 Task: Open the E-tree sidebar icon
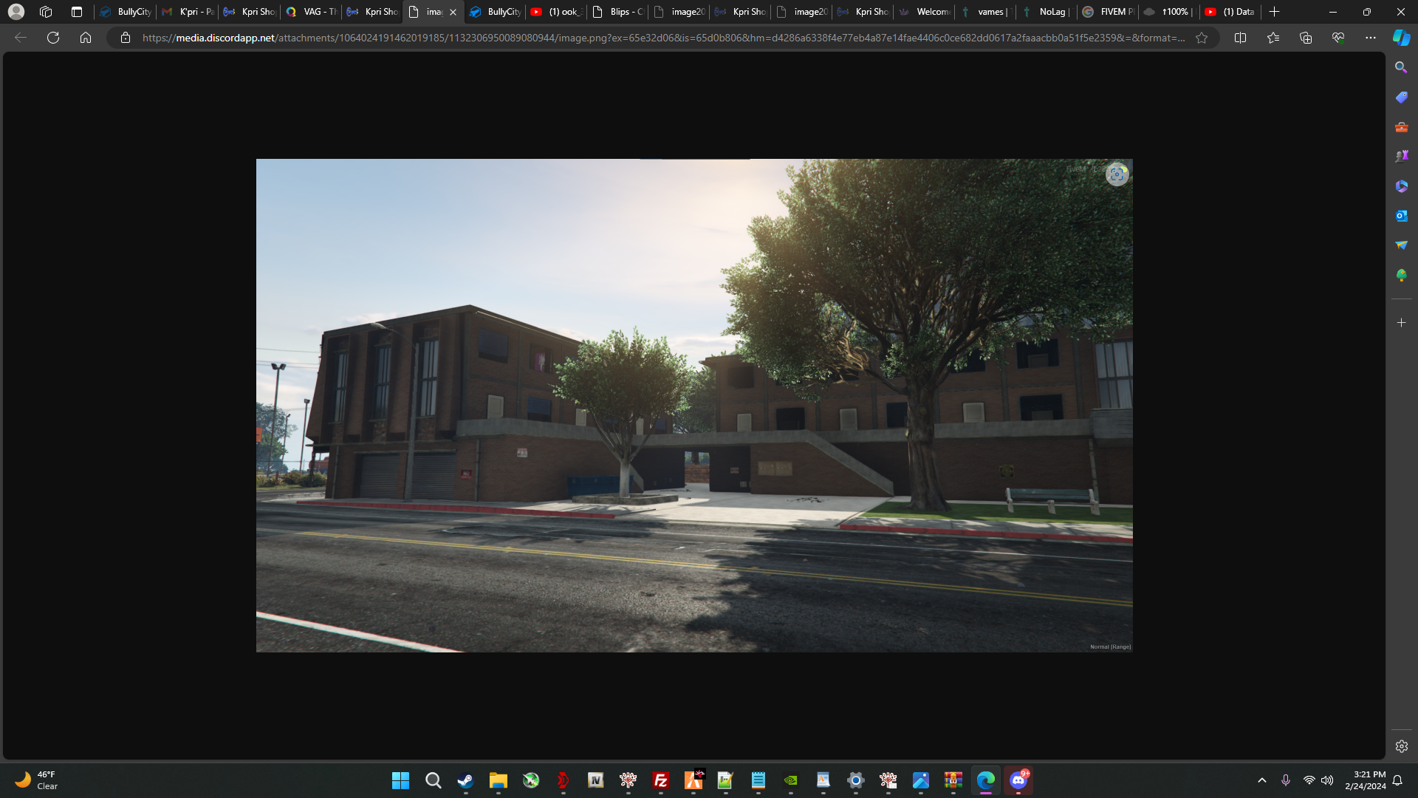[1401, 275]
